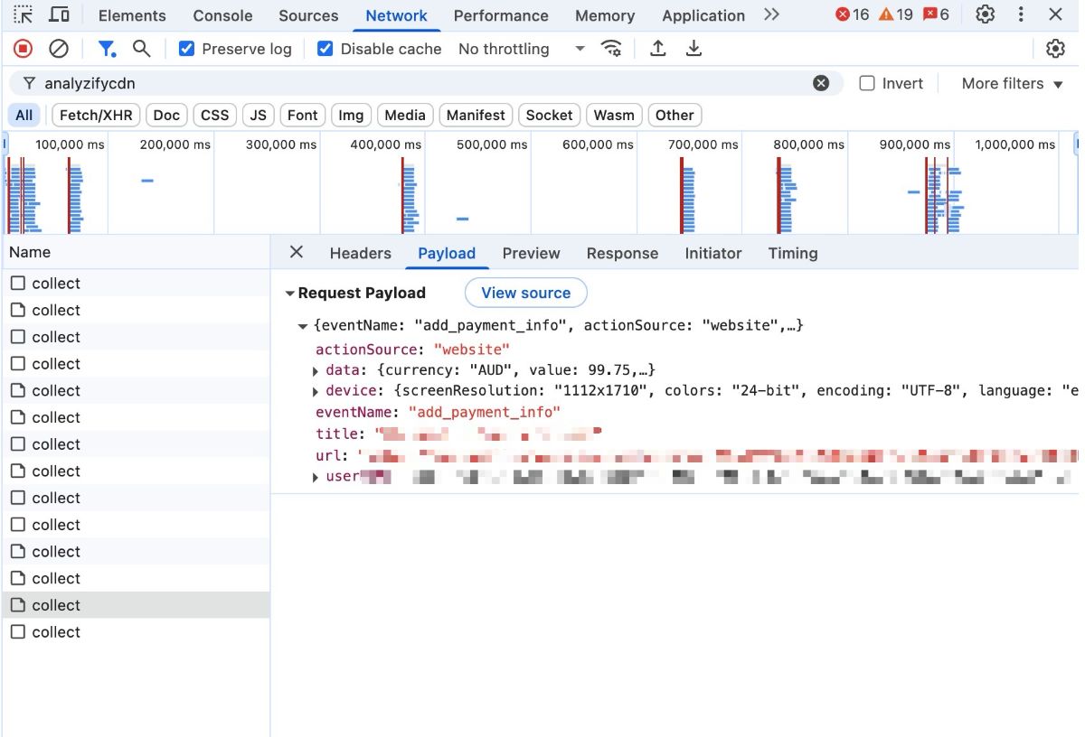This screenshot has width=1085, height=737.
Task: Open the Headers tab of the request
Action: 360,254
